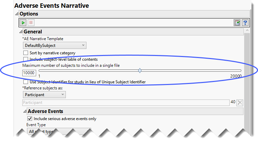Collapse the General section

20,32
